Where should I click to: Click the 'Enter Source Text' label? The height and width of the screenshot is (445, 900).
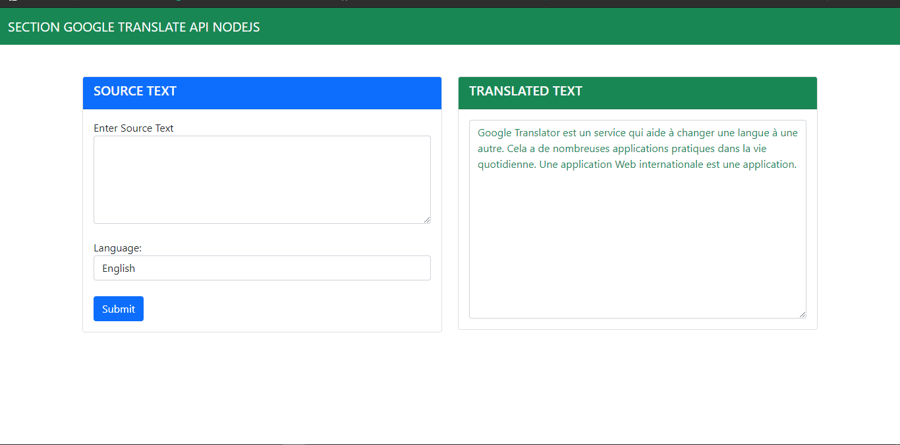tap(134, 128)
